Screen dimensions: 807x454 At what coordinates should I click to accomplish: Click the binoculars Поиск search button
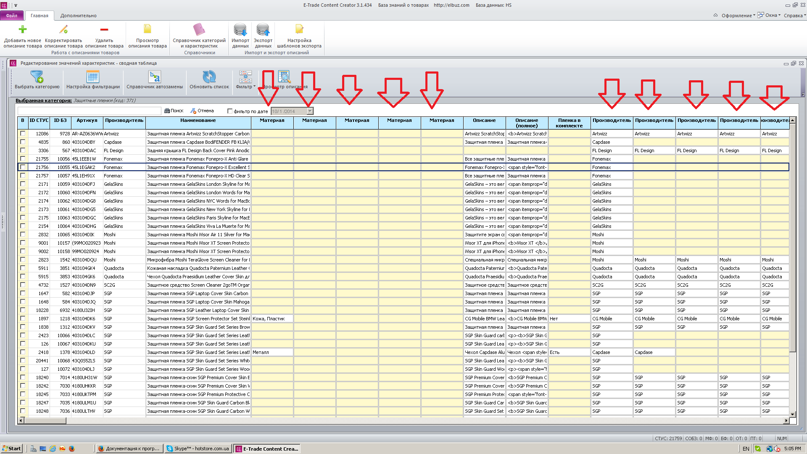[174, 111]
